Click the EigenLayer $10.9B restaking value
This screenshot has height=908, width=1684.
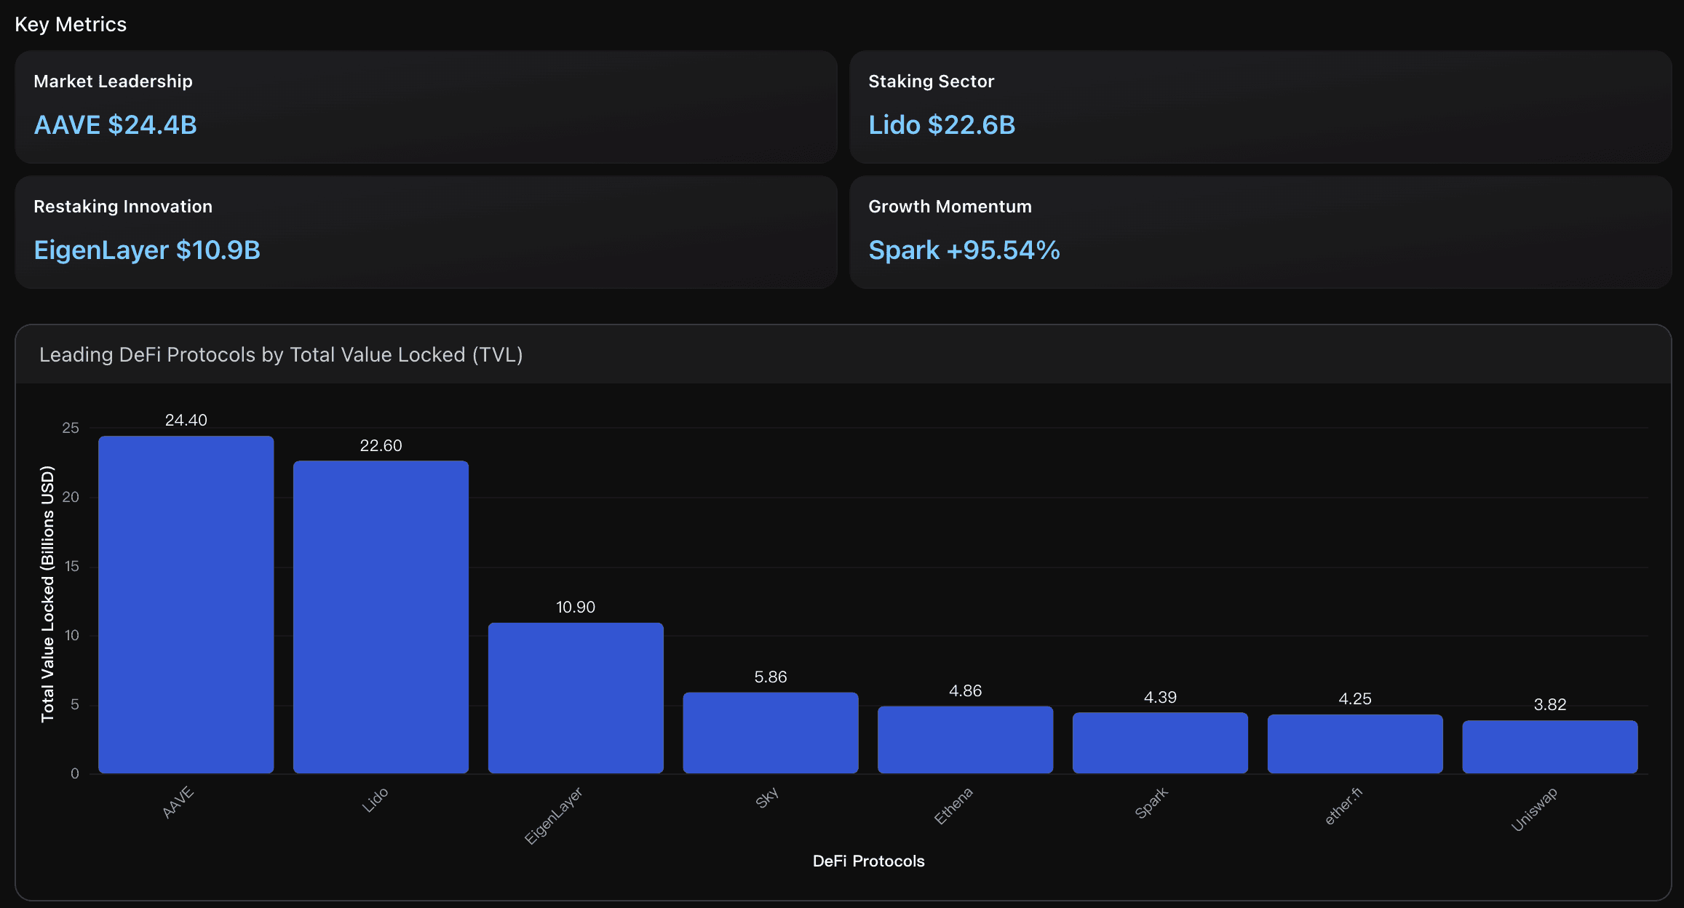coord(147,250)
